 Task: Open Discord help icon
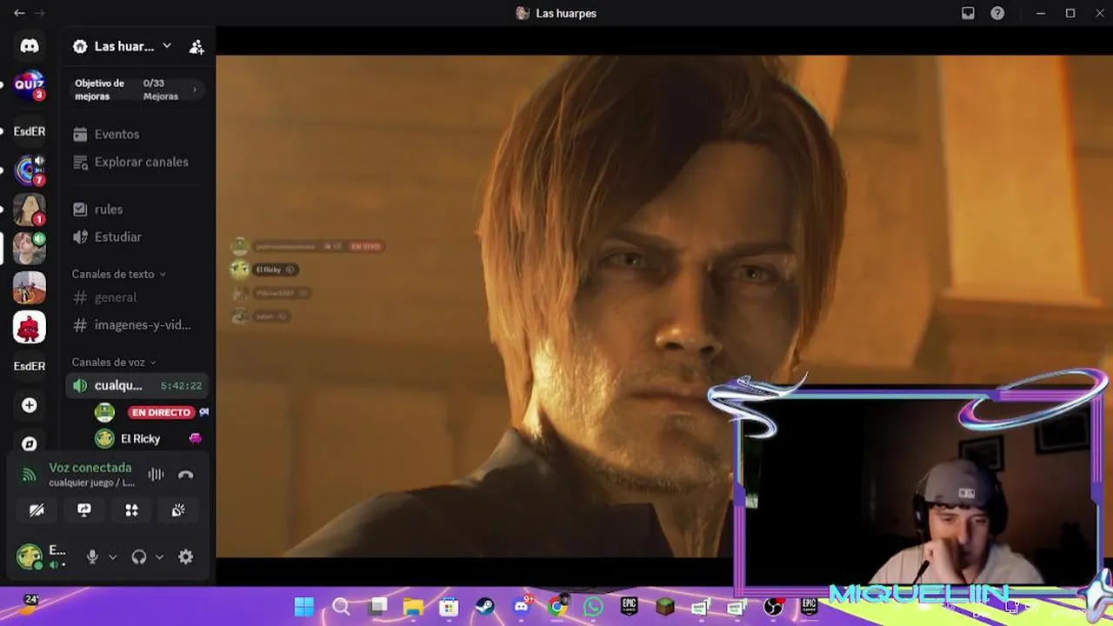coord(997,13)
